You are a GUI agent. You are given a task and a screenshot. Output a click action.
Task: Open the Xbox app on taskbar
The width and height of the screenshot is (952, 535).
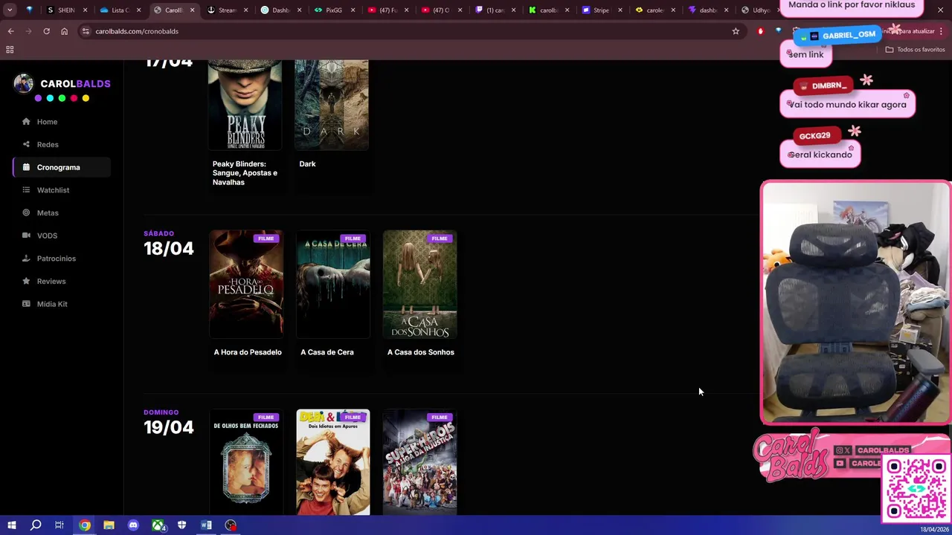coord(158,525)
